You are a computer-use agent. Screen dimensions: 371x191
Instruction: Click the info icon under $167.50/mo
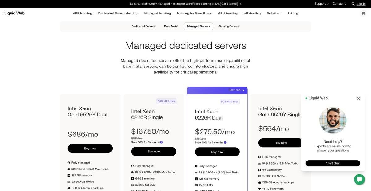tap(161, 142)
